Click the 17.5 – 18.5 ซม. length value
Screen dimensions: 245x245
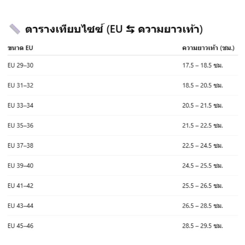(202, 65)
